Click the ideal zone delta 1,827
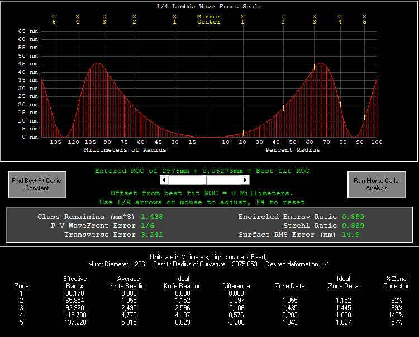 click(344, 322)
